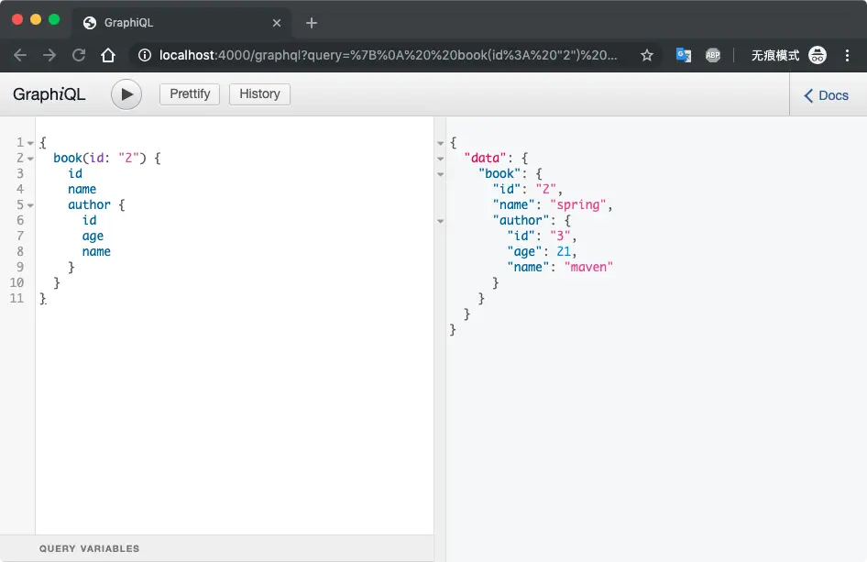Reload the page with the refresh icon
The width and height of the screenshot is (867, 562).
point(79,55)
